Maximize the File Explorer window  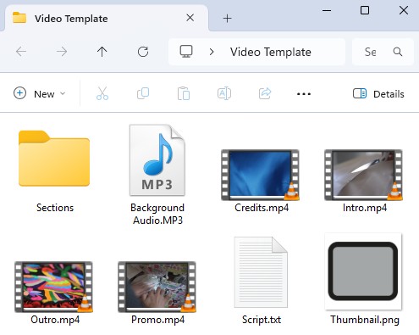coord(365,11)
